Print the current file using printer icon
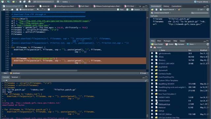This screenshot has width=211, height=119. pyautogui.click(x=29, y=2)
